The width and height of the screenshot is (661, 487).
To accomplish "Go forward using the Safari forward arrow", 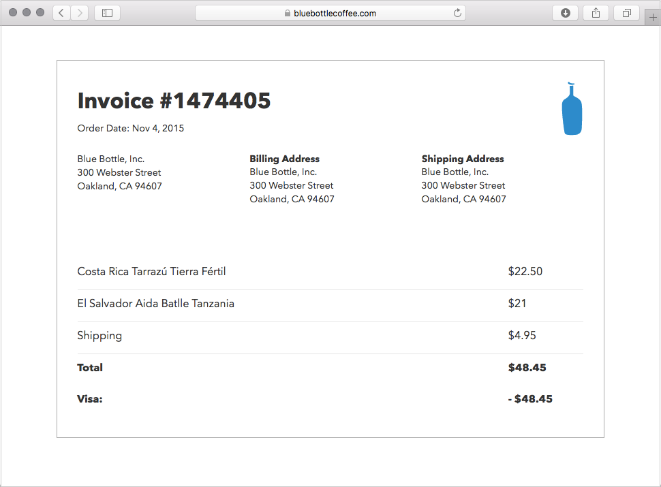I will click(80, 13).
